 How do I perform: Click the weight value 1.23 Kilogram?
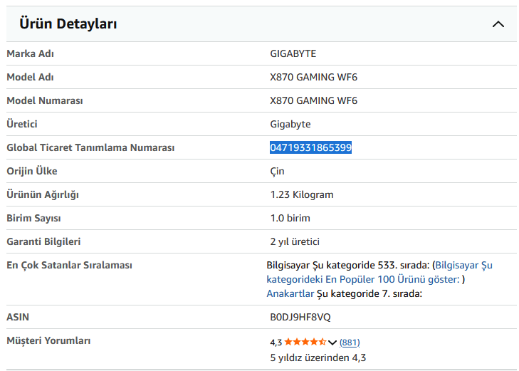click(302, 194)
